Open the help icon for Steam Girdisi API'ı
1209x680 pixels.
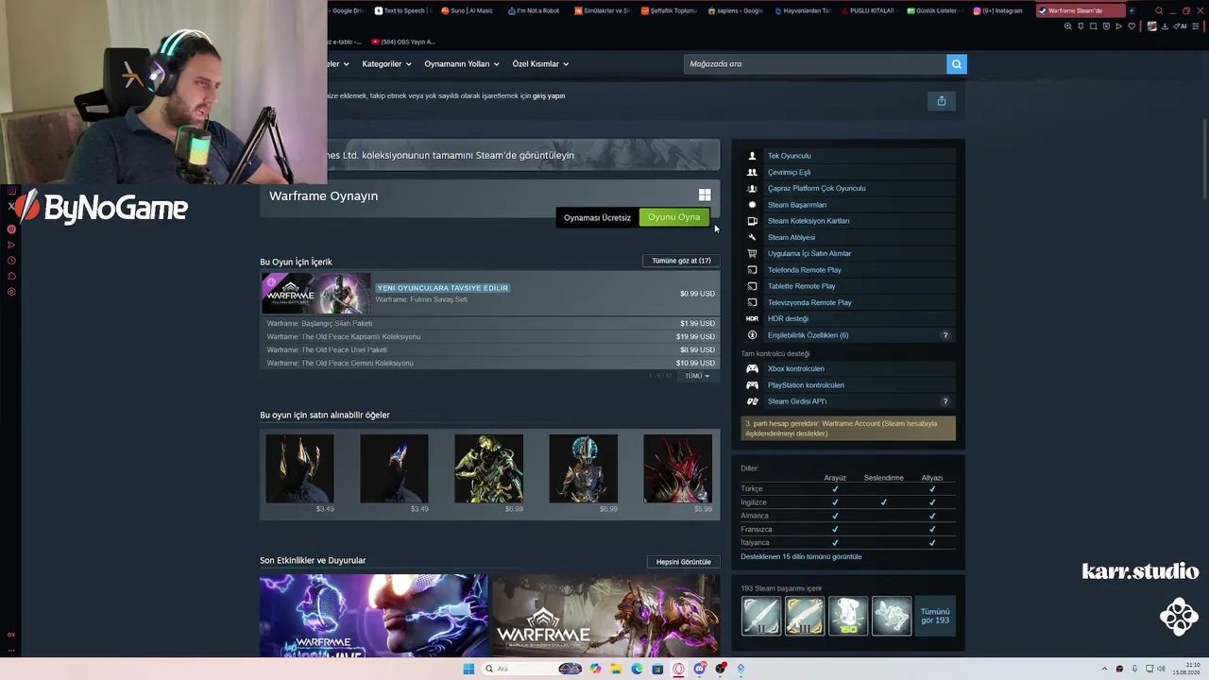(945, 401)
